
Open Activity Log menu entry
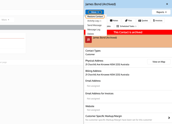[94, 21]
